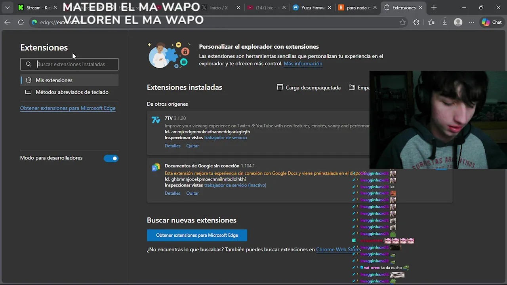Close the Inicio / X tab

pos(239,8)
